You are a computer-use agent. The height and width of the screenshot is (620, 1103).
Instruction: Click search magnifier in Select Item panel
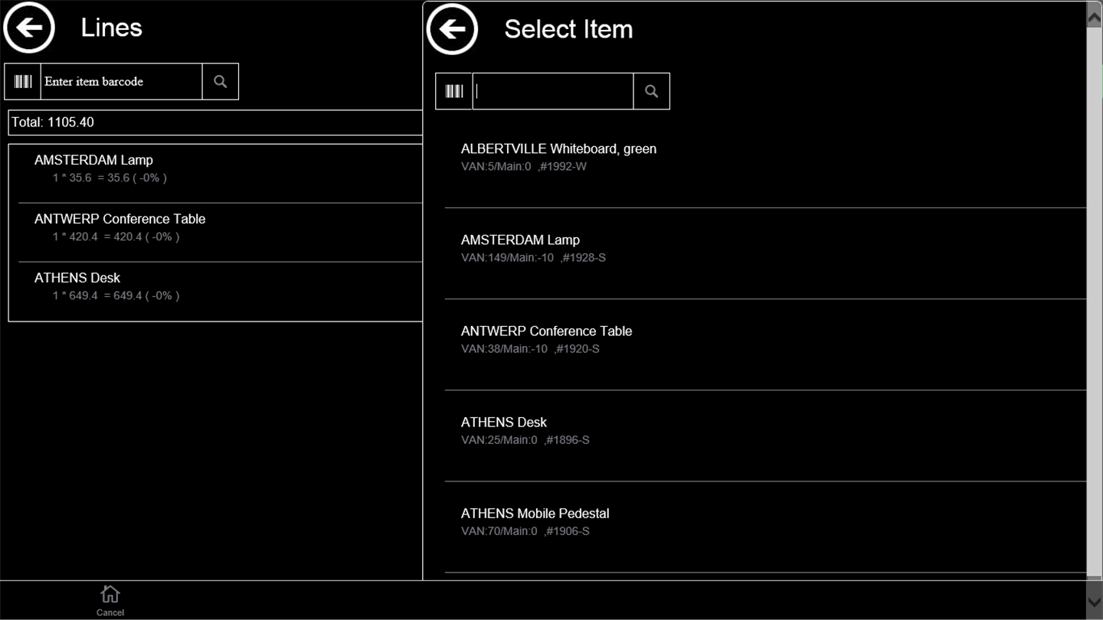pos(651,92)
